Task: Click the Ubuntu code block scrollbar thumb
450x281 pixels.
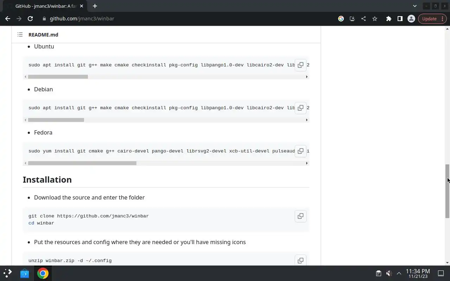Action: [x=58, y=77]
